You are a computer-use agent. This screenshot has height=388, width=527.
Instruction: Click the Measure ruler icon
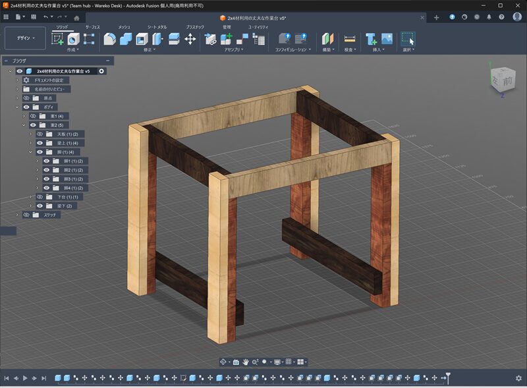tap(349, 39)
